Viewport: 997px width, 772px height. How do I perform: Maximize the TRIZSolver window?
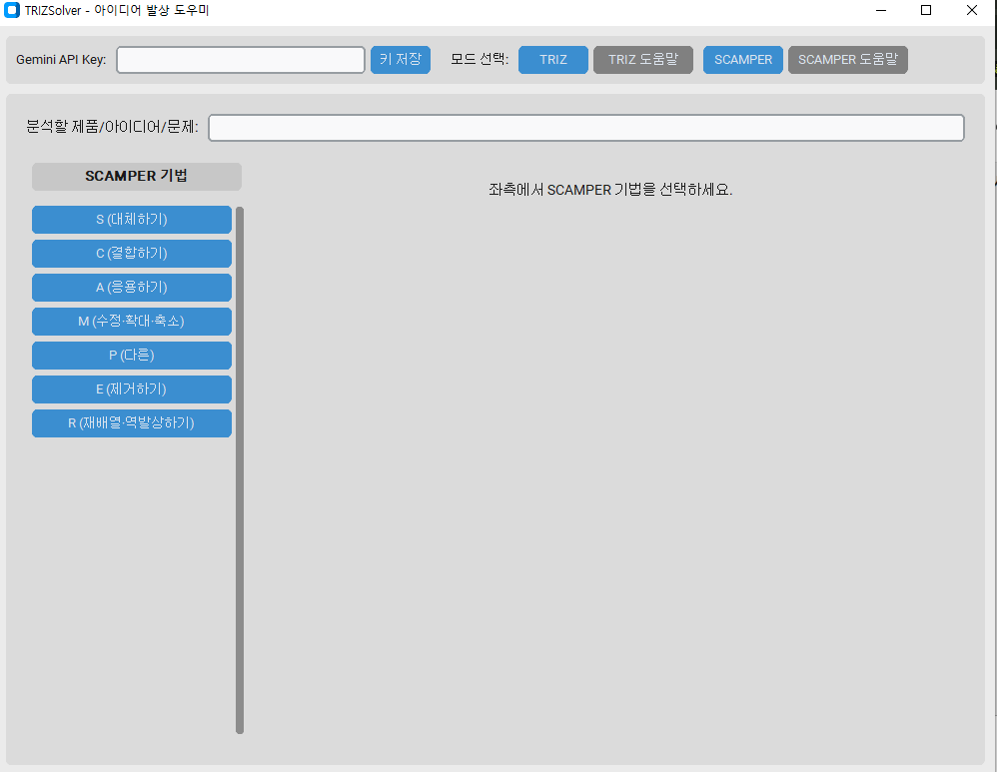(x=926, y=10)
